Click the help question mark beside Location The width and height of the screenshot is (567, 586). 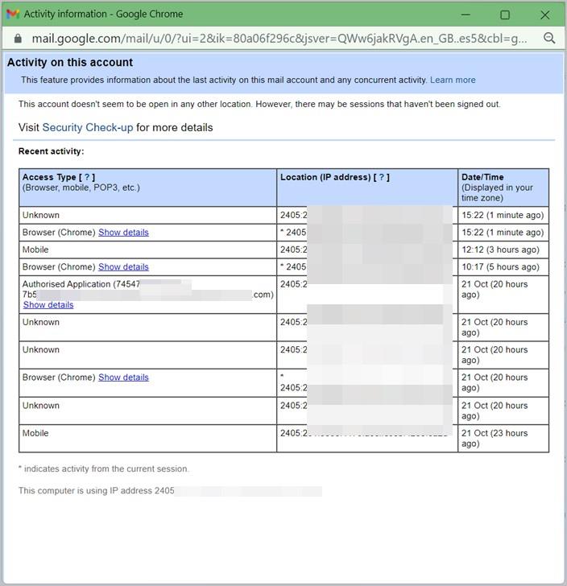click(382, 177)
